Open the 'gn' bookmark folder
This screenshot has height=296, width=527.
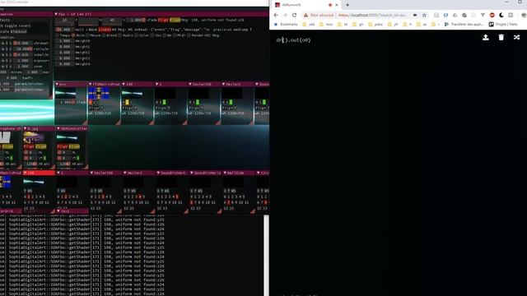(x=358, y=24)
